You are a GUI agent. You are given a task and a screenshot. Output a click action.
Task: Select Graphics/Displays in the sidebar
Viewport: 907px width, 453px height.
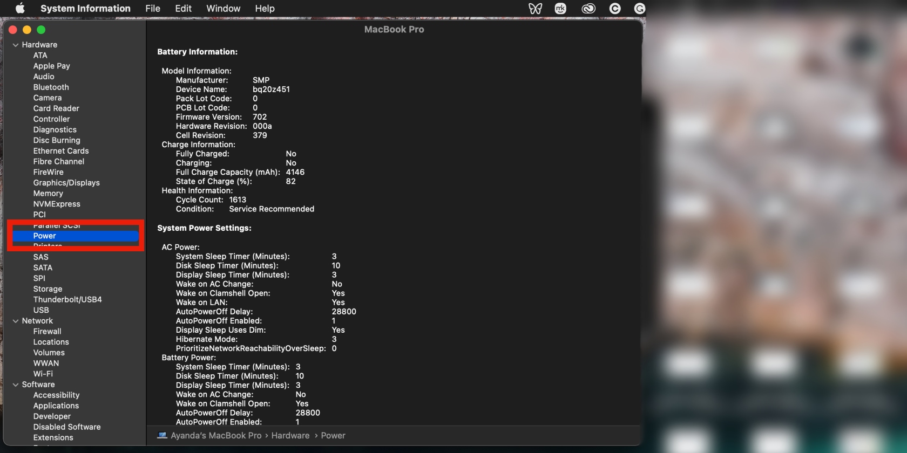pos(66,183)
